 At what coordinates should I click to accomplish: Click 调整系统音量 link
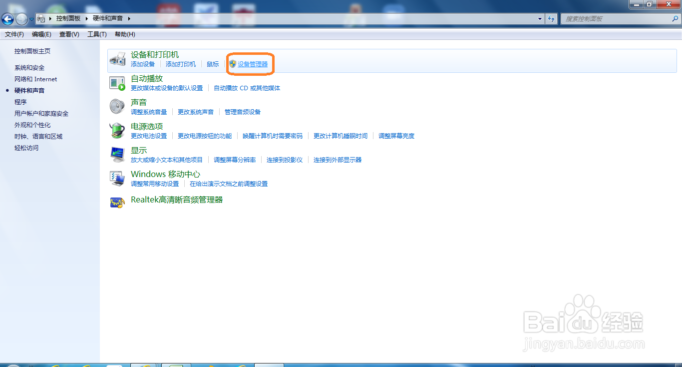pos(149,112)
